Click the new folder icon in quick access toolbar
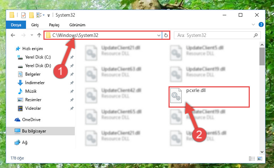This screenshot has width=274, height=168. pos(31,15)
